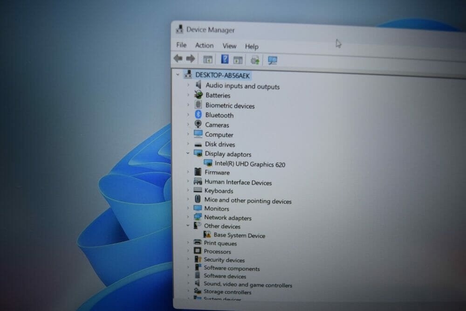466x311 pixels.
Task: Select Intel(R) UHD Graphics 620 device
Action: pyautogui.click(x=250, y=164)
